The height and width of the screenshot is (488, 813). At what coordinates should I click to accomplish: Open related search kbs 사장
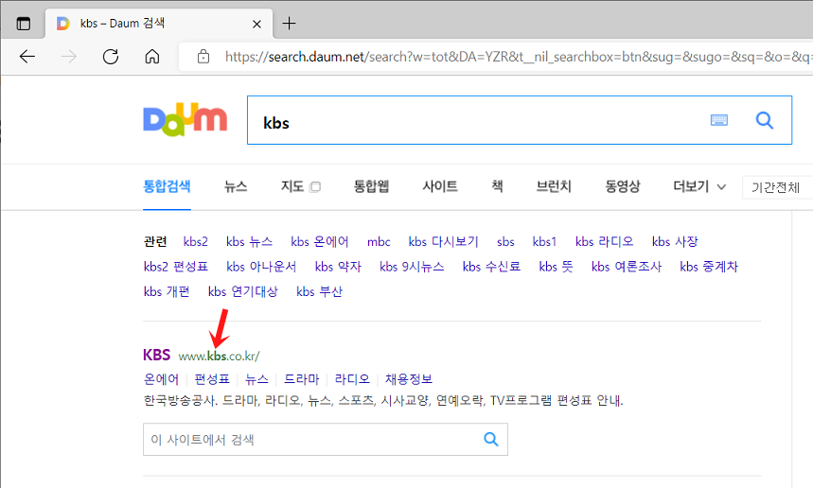coord(675,242)
